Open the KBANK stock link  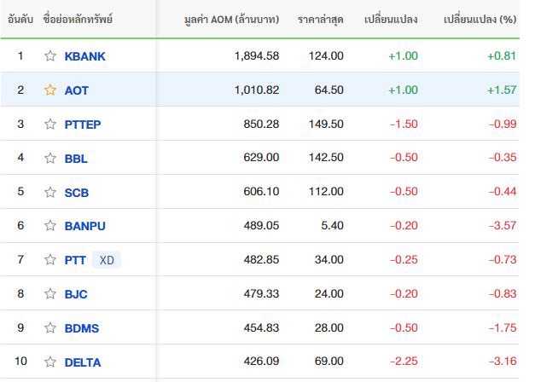pos(85,56)
